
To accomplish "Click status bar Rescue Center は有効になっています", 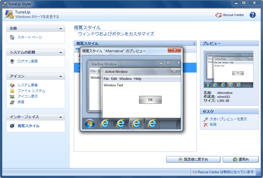I will point(223,172).
